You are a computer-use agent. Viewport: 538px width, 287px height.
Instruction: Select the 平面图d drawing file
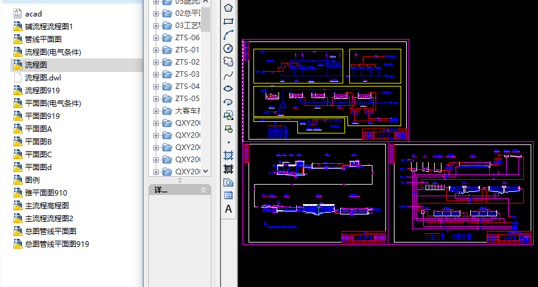click(32, 167)
